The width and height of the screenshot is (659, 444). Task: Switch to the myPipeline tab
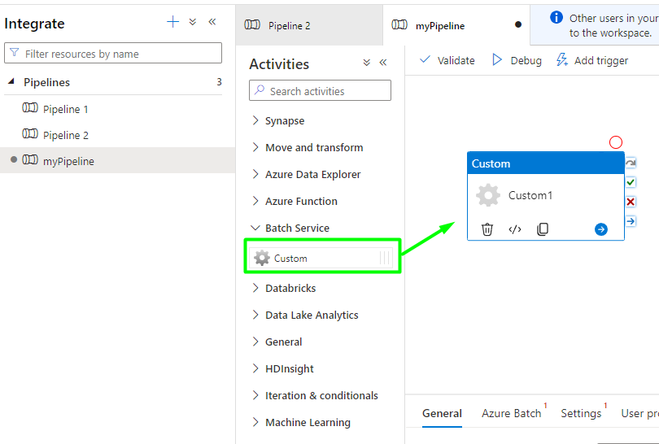(456, 26)
